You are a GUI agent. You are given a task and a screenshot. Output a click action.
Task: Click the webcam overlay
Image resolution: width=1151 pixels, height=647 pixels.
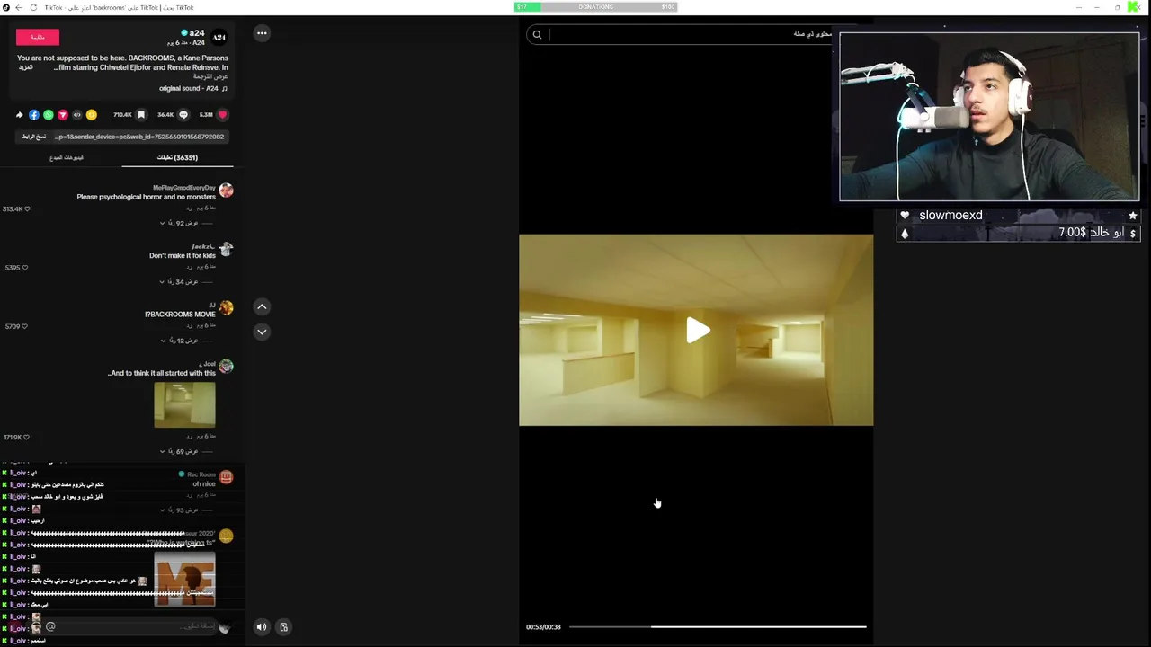click(989, 117)
